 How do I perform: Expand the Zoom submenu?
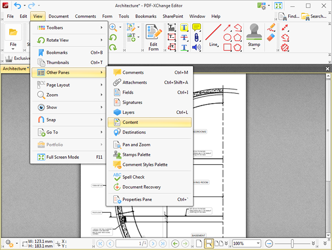[69, 95]
